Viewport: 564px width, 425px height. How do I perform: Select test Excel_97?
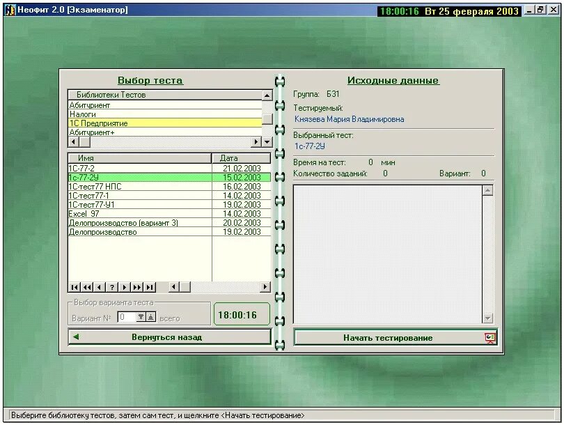140,214
